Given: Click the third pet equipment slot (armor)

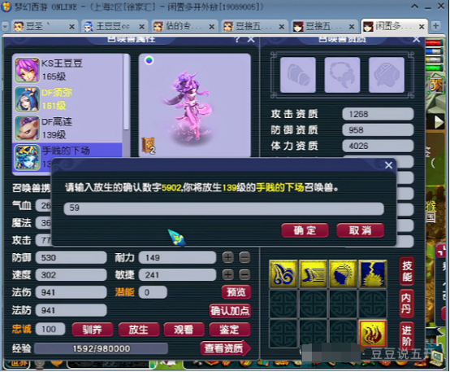Looking at the screenshot, I should 387,75.
